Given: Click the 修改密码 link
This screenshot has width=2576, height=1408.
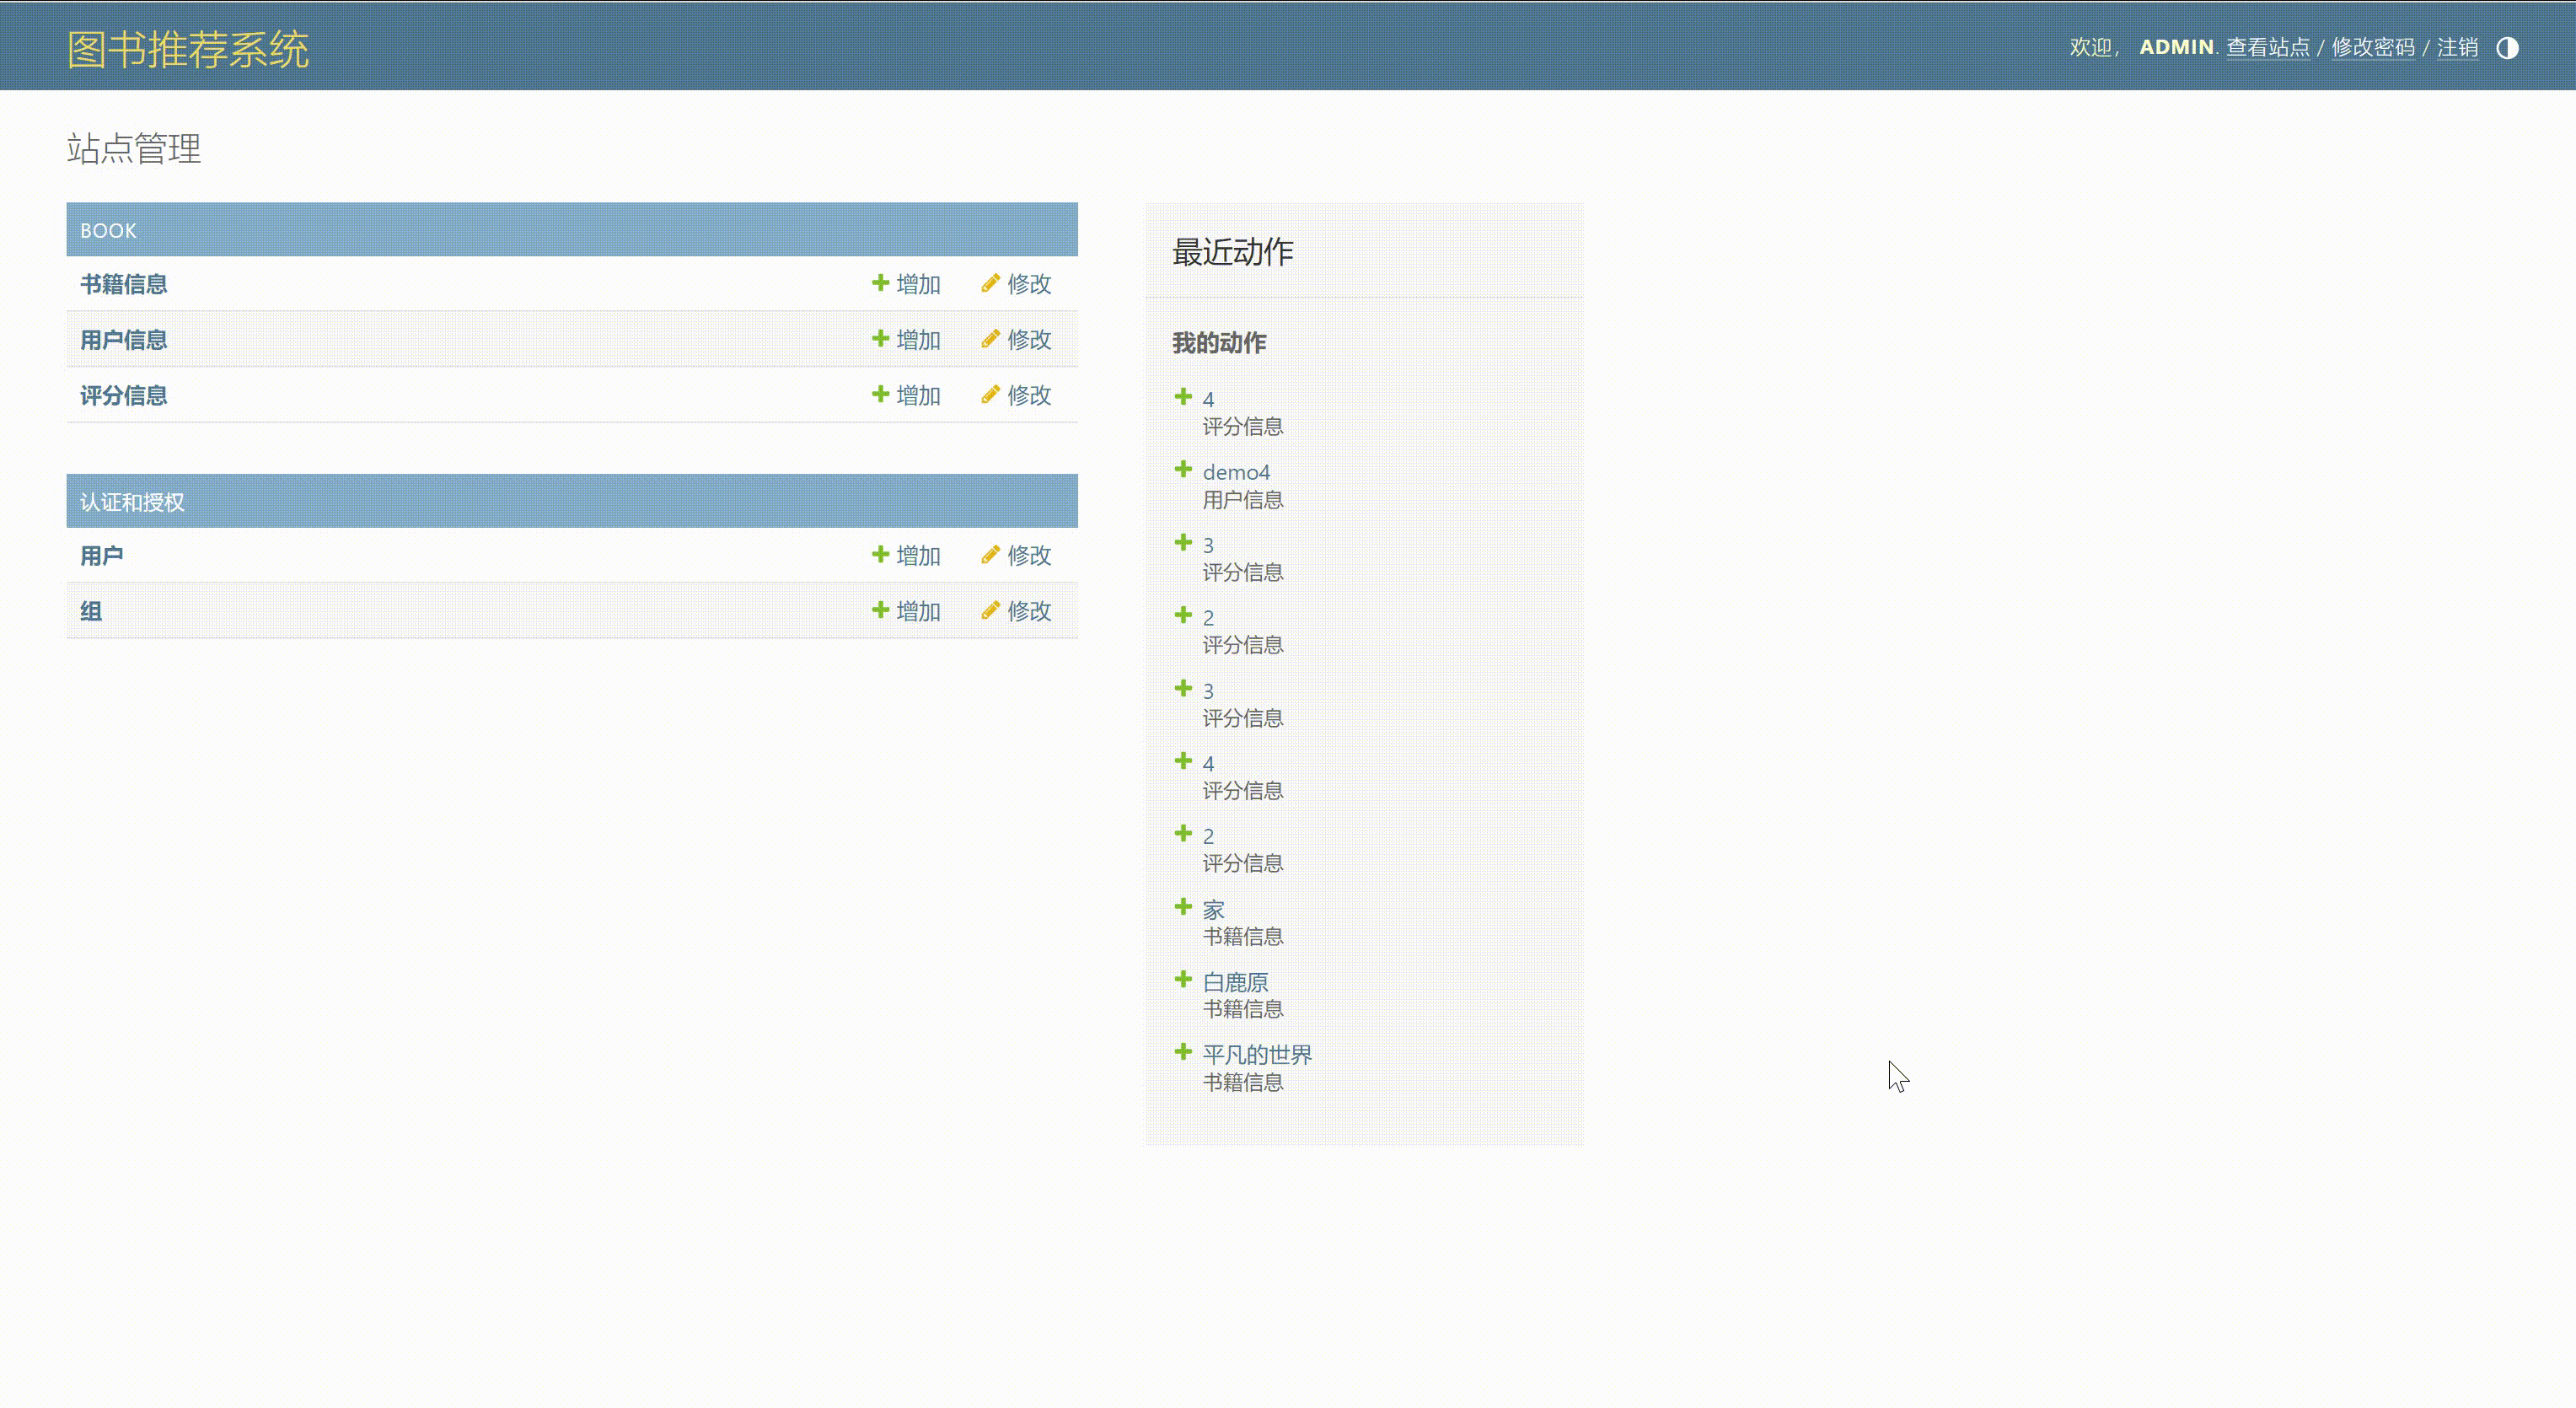Looking at the screenshot, I should pyautogui.click(x=2372, y=48).
